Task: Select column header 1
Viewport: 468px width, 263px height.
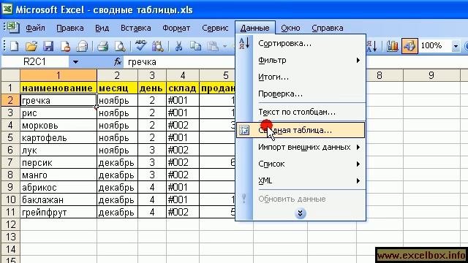Action: 58,75
